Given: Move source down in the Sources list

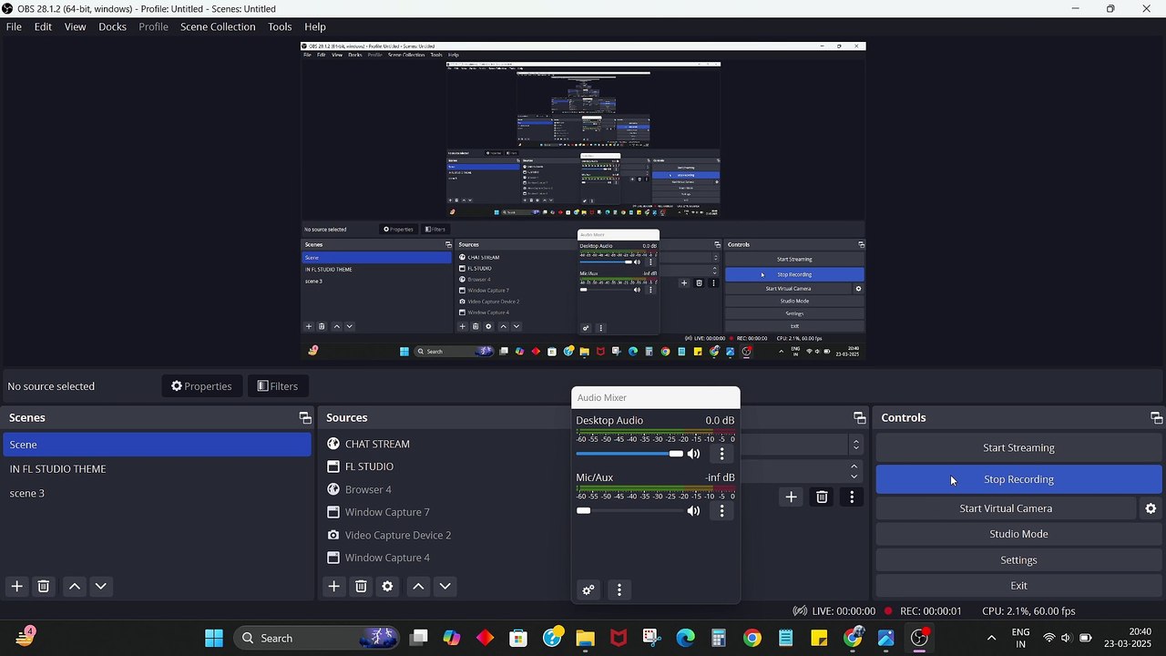Looking at the screenshot, I should click(445, 586).
